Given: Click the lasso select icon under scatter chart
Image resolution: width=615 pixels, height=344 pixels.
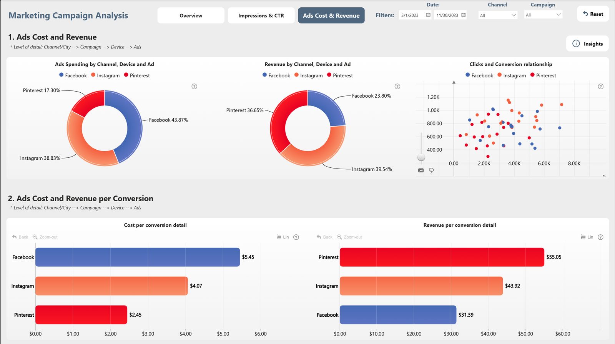Looking at the screenshot, I should [x=431, y=170].
